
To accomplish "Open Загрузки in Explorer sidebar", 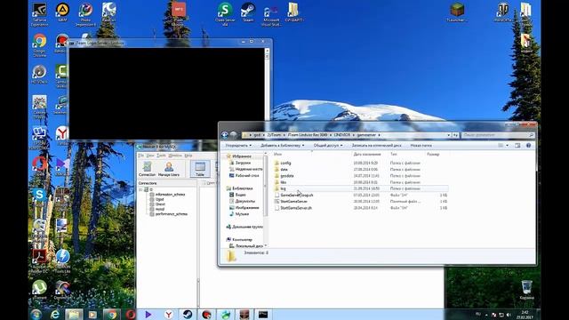I will pos(240,163).
